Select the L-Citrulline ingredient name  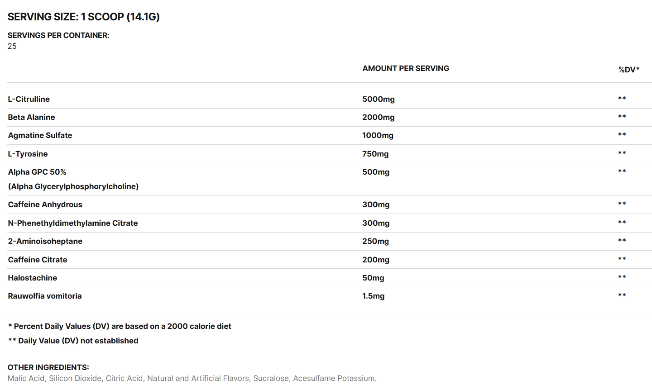coord(29,99)
